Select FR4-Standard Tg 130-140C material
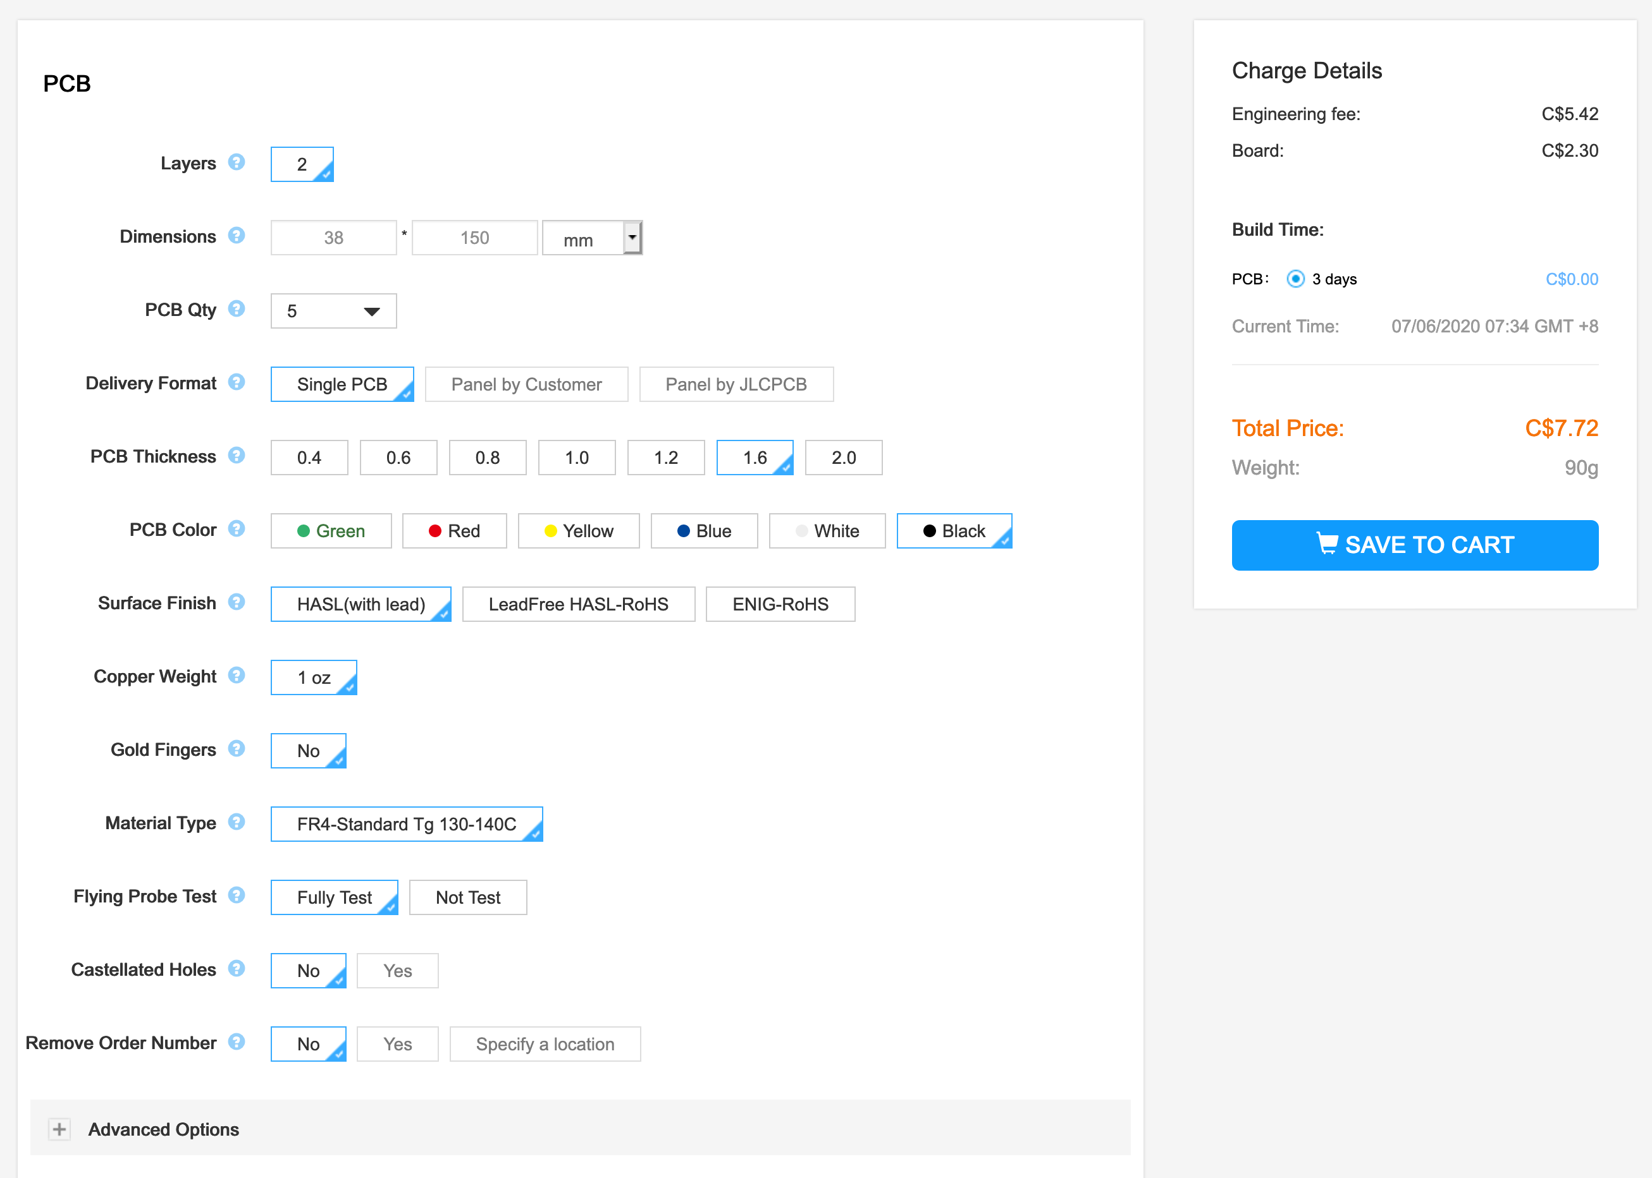The width and height of the screenshot is (1652, 1178). (x=407, y=824)
